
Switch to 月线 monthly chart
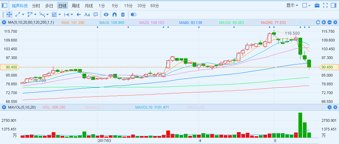89,6
